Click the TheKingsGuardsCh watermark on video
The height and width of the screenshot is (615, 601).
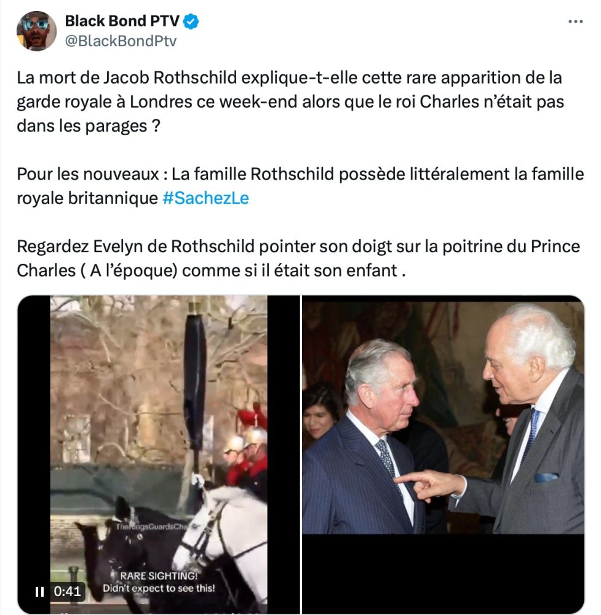click(x=152, y=526)
